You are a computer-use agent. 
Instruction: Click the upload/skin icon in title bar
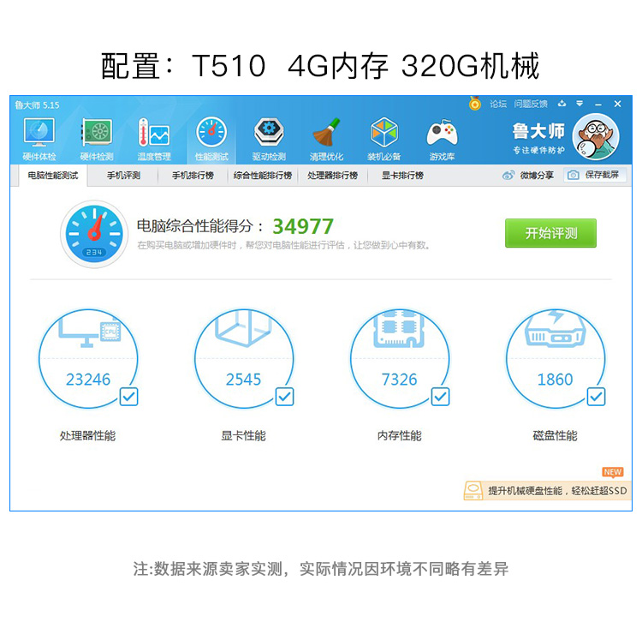click(562, 104)
